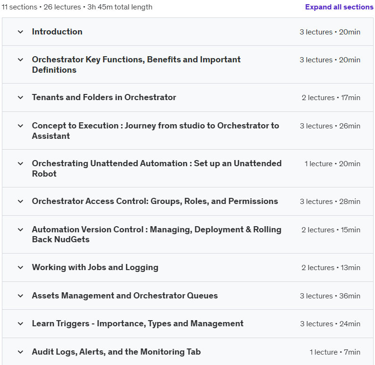The image size is (375, 365).
Task: Select 'Automation Version Control' section title
Action: pyautogui.click(x=157, y=234)
